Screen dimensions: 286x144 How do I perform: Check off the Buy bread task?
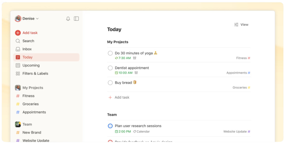click(x=110, y=83)
